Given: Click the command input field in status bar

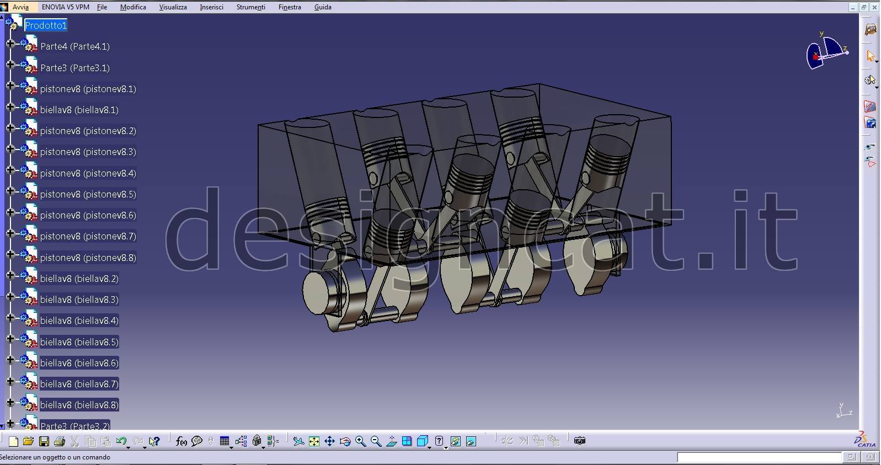Looking at the screenshot, I should point(759,457).
